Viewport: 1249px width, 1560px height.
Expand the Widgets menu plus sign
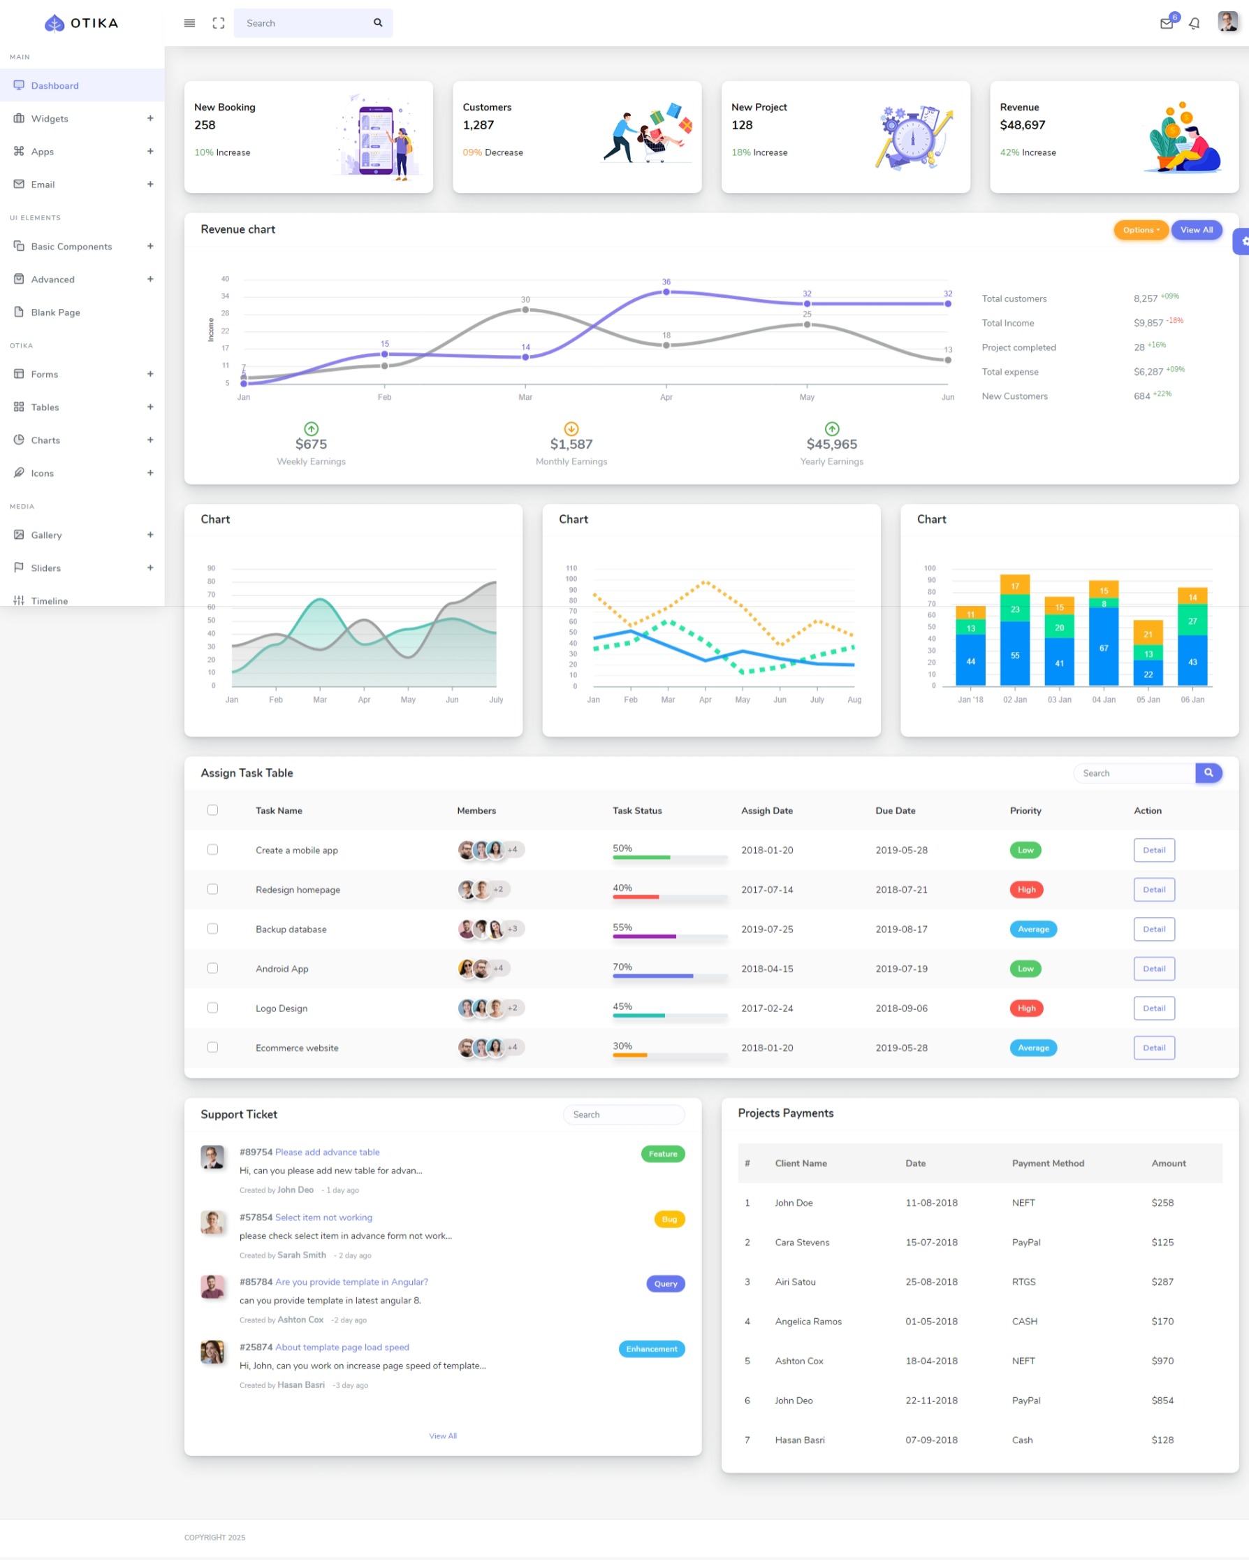(150, 118)
